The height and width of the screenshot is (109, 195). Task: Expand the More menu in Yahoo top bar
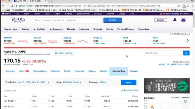[x=133, y=14]
